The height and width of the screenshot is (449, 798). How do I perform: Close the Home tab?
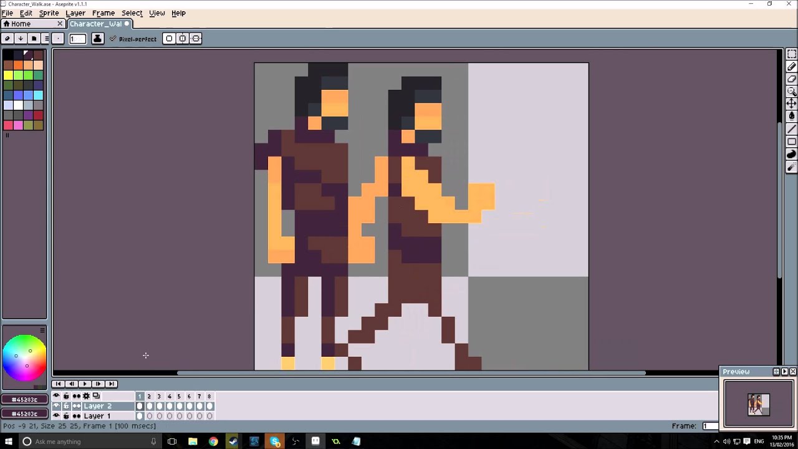click(60, 24)
